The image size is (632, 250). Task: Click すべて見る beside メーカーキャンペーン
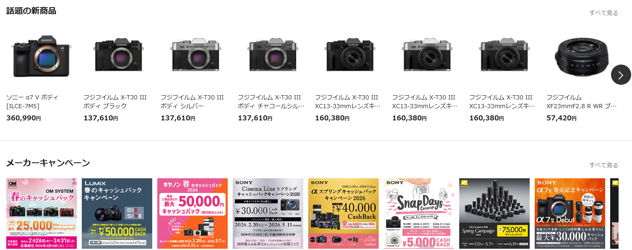pyautogui.click(x=603, y=165)
